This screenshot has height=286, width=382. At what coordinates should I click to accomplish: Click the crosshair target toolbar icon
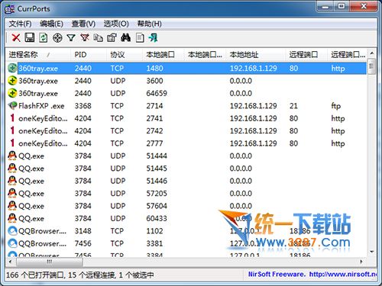click(57, 38)
